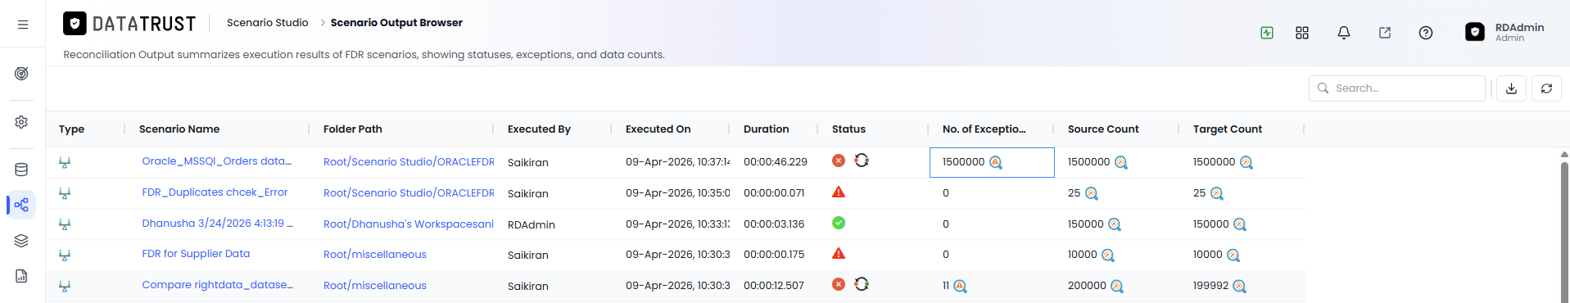Open the FDR_Duplicates chcek_Error scenario link
This screenshot has width=1570, height=303.
point(215,192)
